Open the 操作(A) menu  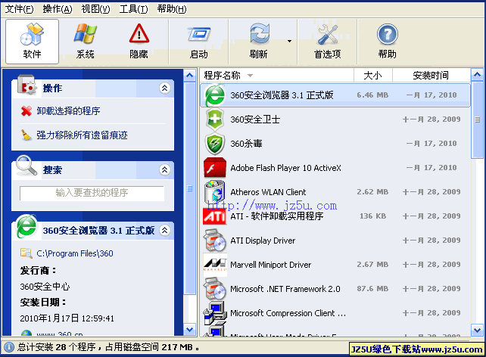pyautogui.click(x=58, y=9)
